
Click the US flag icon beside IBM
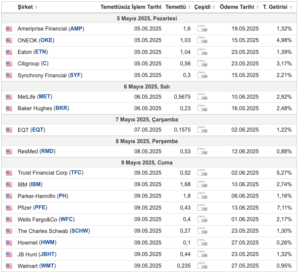click(x=9, y=184)
